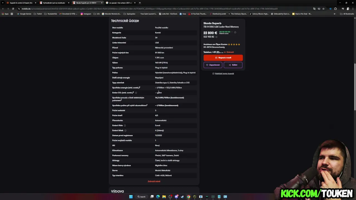The height and width of the screenshot is (200, 356).
Task: Open Steam from the taskbar
Action: coord(182,197)
